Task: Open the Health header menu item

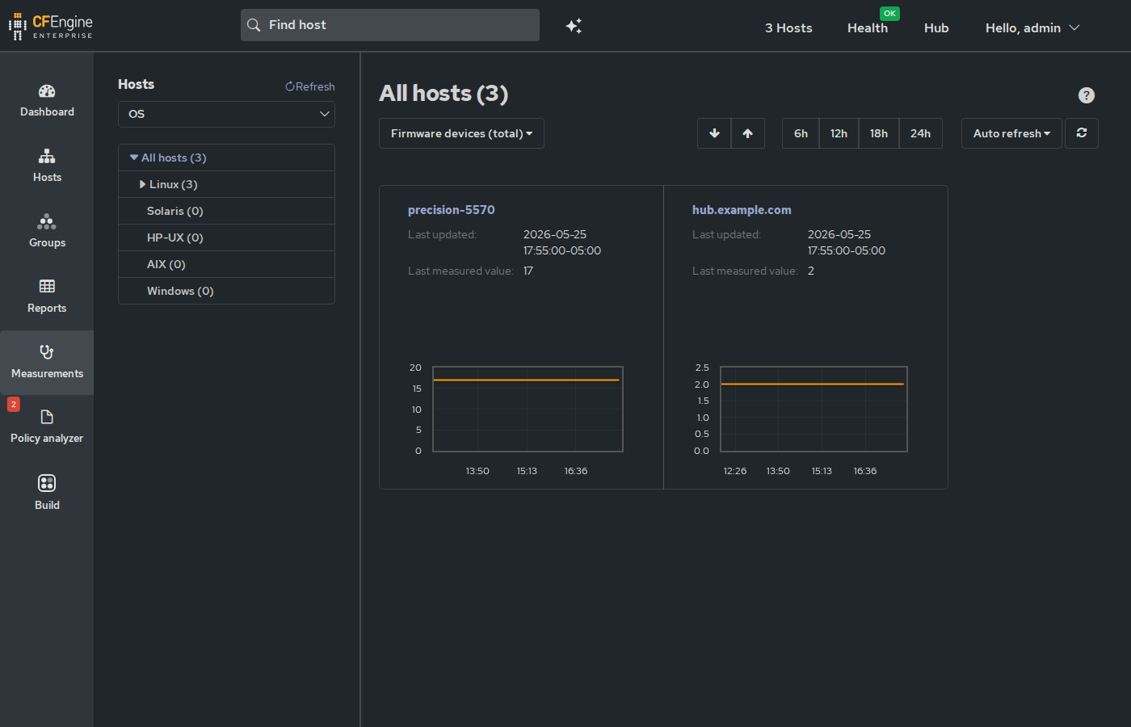Action: pos(868,27)
